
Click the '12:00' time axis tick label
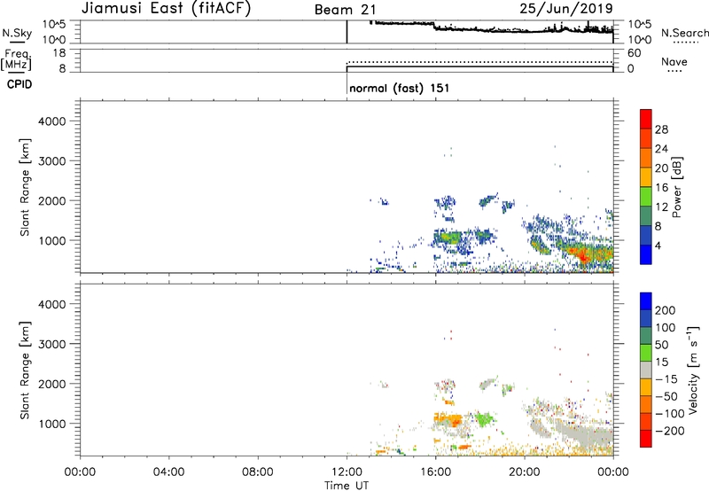click(x=347, y=472)
